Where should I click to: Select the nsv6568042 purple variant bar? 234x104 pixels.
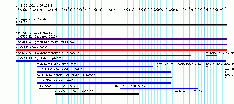[x=121, y=39]
